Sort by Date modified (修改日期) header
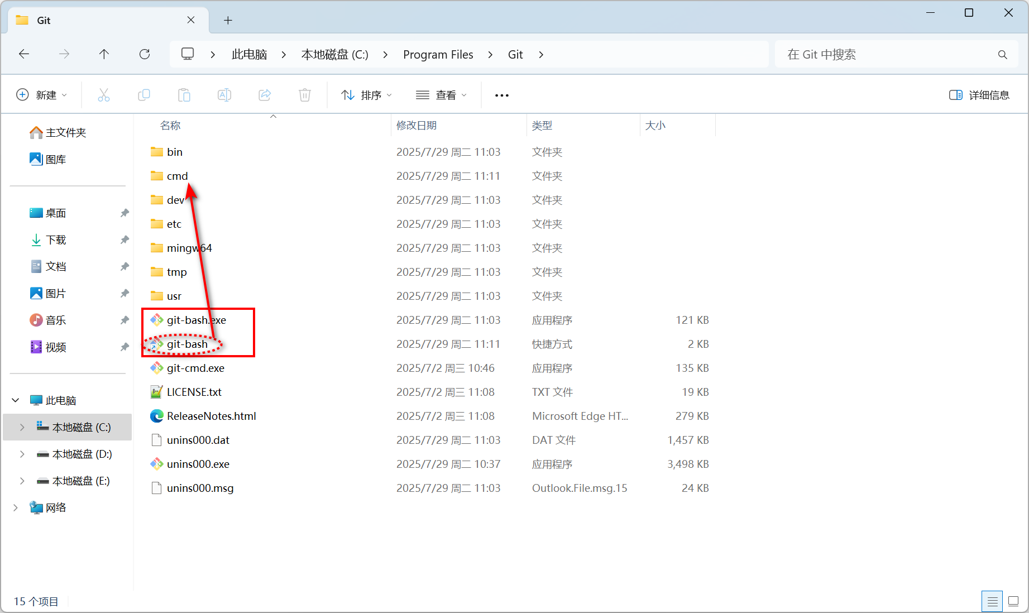Viewport: 1029px width, 613px height. [x=417, y=125]
